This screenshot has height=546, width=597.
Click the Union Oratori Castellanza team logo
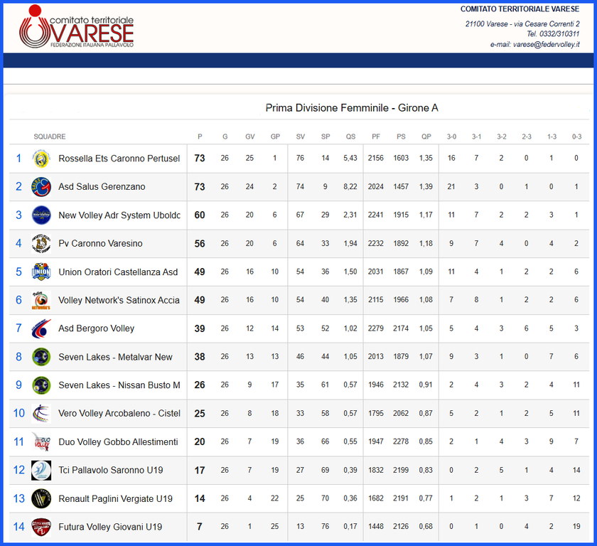pos(41,272)
